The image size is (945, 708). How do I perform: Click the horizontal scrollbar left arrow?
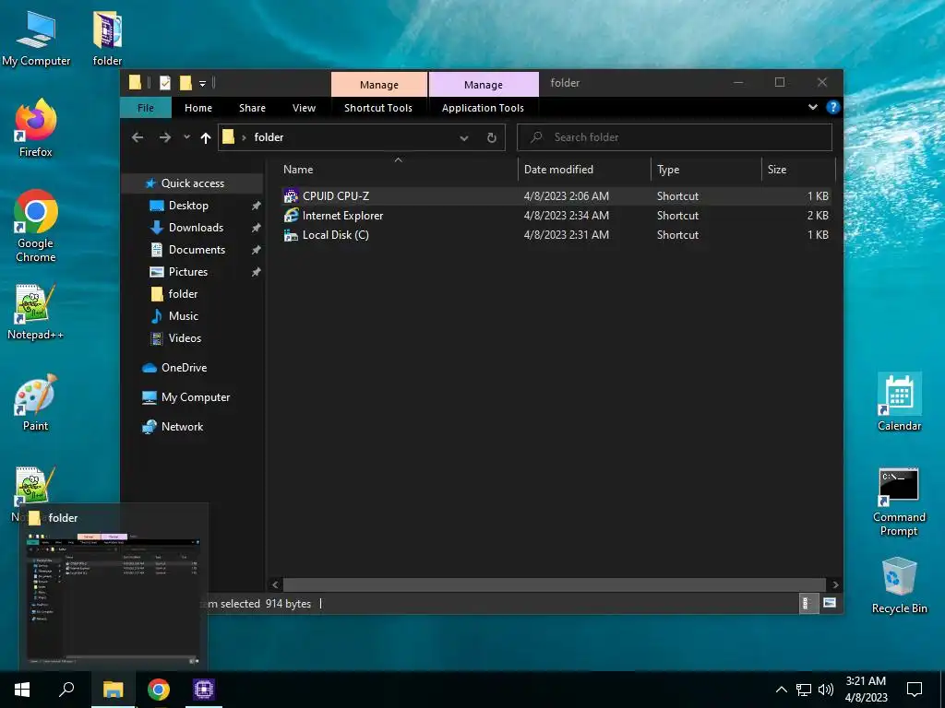coord(275,584)
